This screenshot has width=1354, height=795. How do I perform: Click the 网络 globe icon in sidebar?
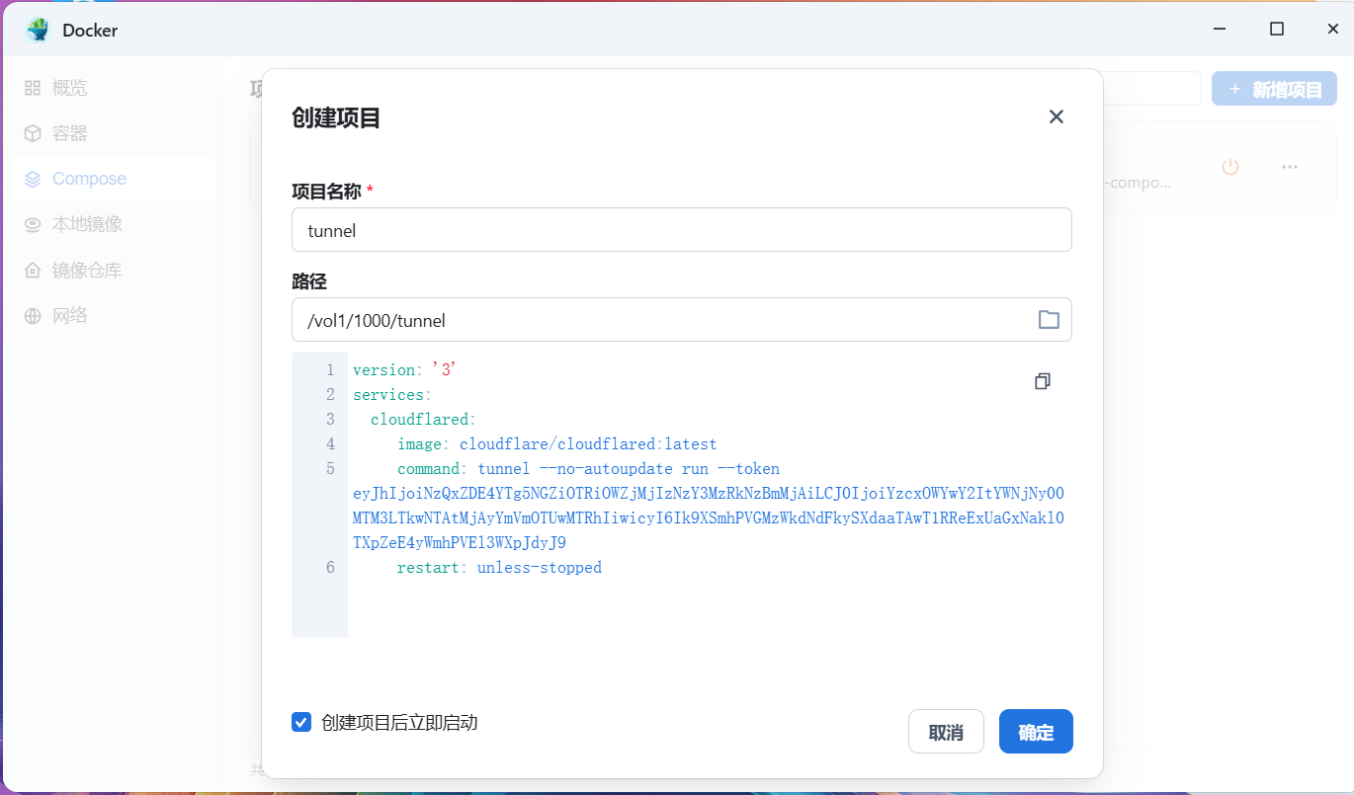click(33, 316)
